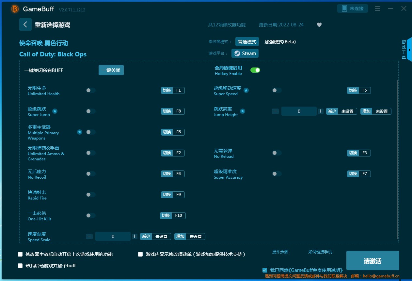The height and width of the screenshot is (281, 412).
Task: Disable the global Hotkey Enable switch
Action: click(255, 70)
